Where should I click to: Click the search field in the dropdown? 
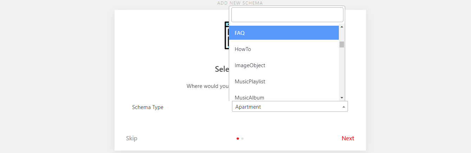pyautogui.click(x=287, y=15)
